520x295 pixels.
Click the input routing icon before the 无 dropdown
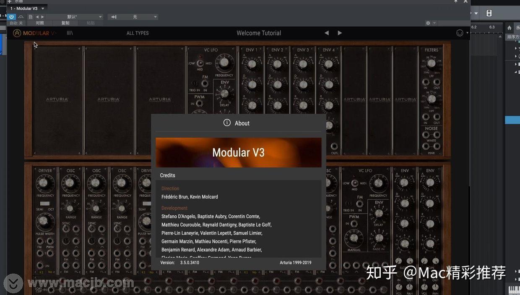click(115, 17)
